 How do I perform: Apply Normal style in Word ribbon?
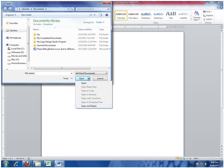(x=121, y=15)
